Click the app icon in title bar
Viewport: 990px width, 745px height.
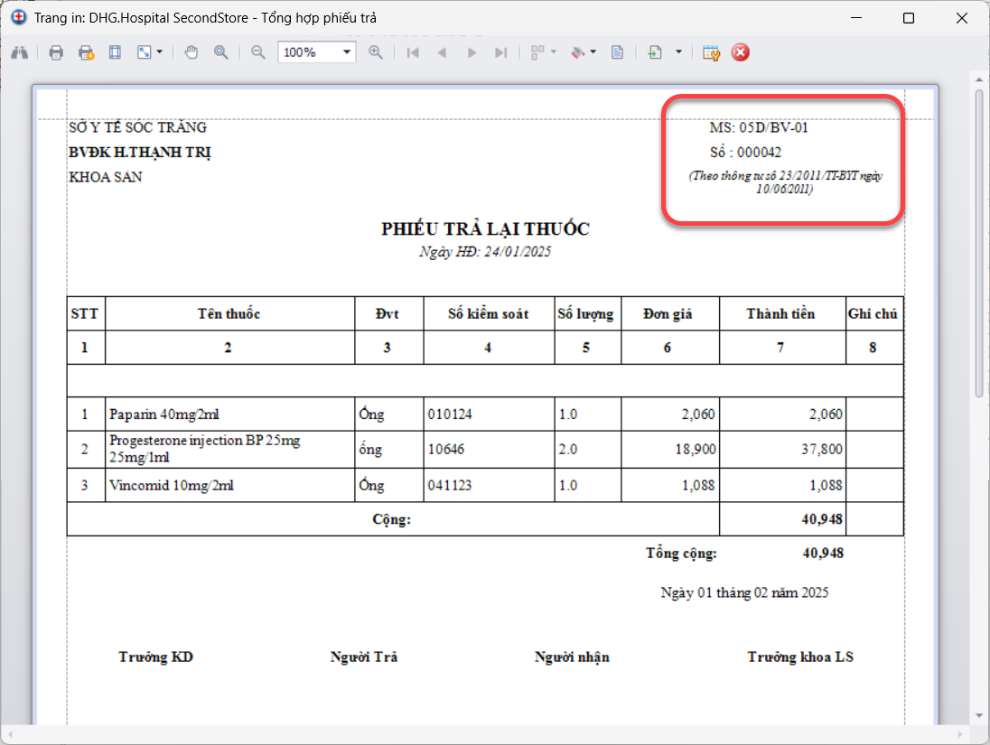(19, 17)
